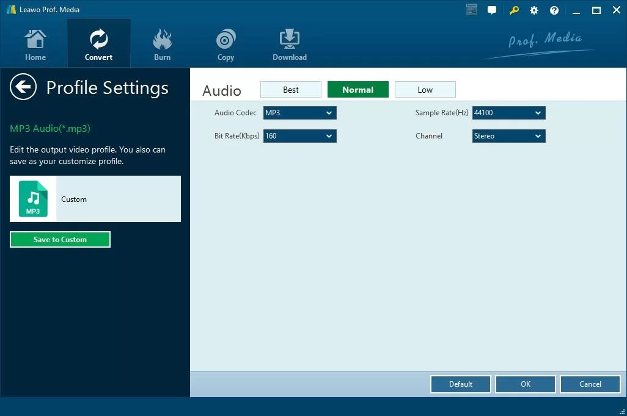Select the Best audio quality preset

tap(290, 89)
